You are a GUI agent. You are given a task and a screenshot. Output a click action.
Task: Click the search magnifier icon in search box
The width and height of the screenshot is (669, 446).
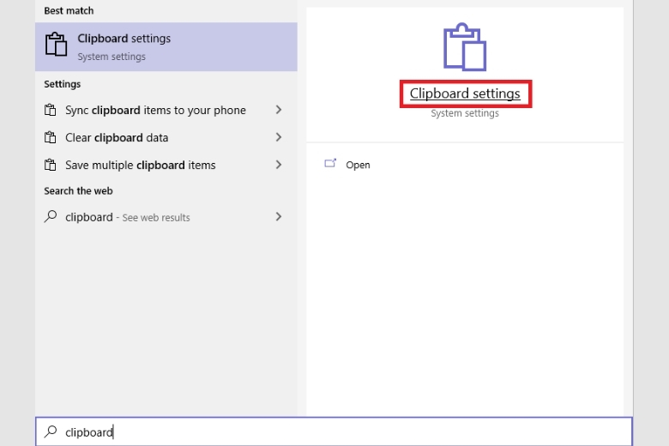click(x=51, y=431)
